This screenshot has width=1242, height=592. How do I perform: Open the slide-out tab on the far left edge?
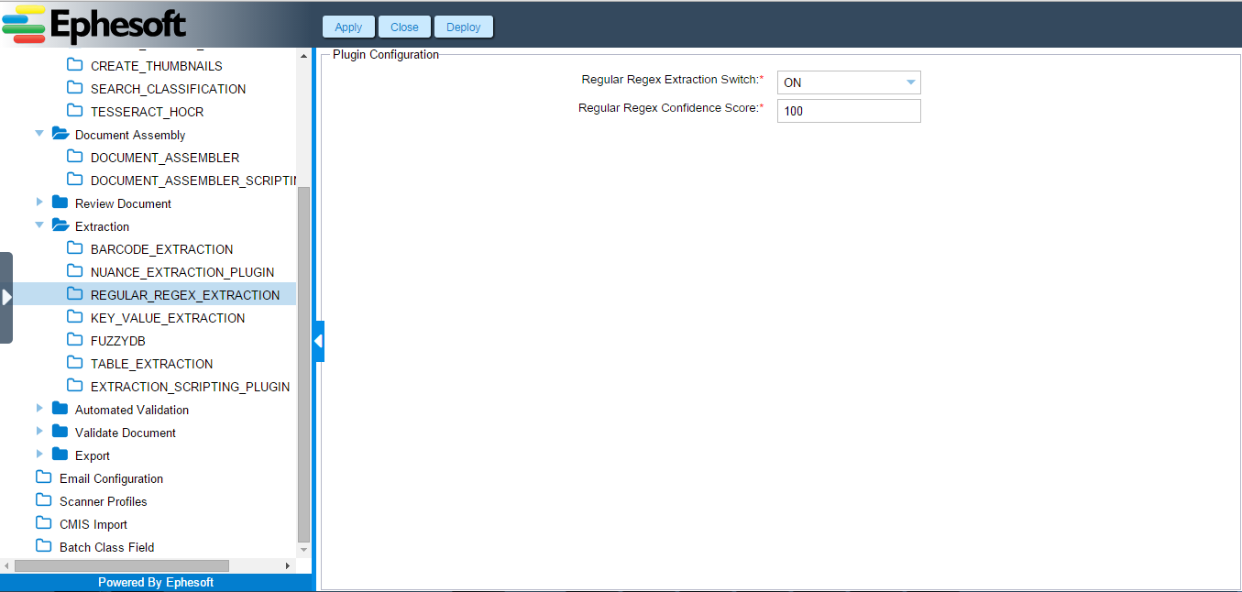click(6, 297)
